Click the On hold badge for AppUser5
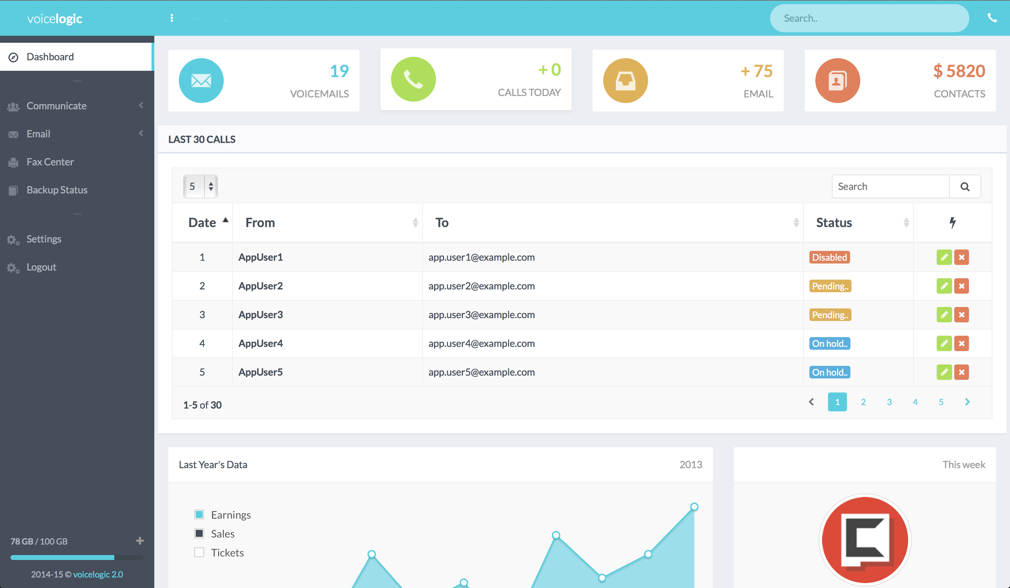 click(830, 372)
